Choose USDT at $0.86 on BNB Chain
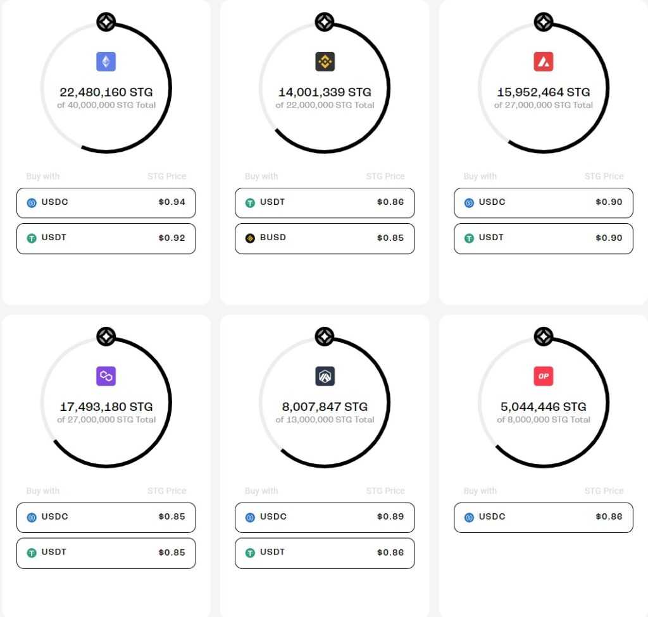The image size is (648, 617). point(325,203)
